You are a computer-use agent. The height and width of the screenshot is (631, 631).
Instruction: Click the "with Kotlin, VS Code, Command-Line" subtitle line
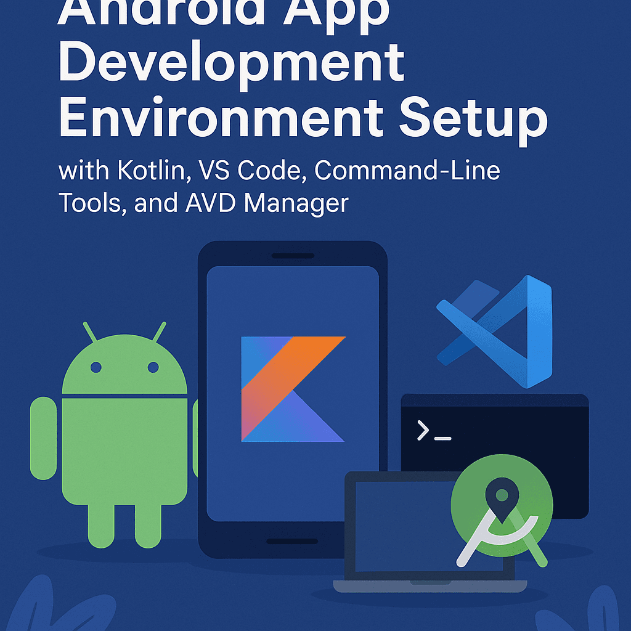tap(279, 171)
